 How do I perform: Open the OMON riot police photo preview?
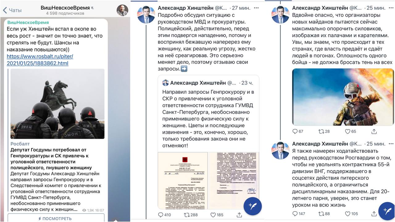(x=57, y=104)
